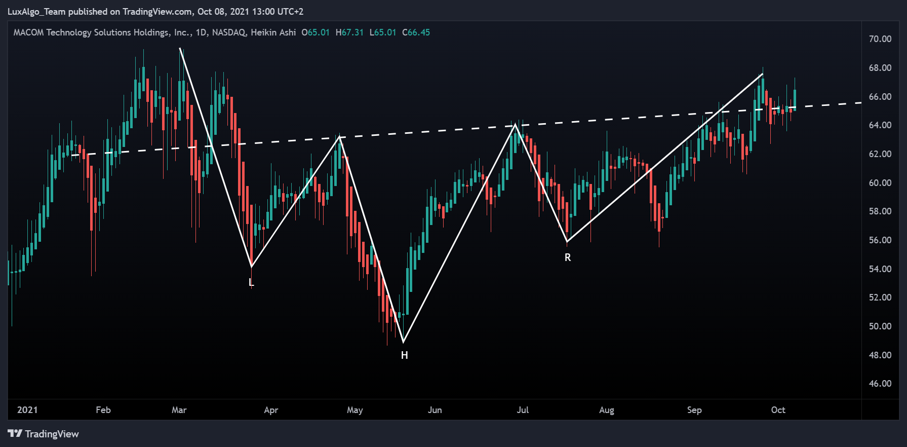Click the close value C66.45
The height and width of the screenshot is (447, 907).
pos(416,32)
